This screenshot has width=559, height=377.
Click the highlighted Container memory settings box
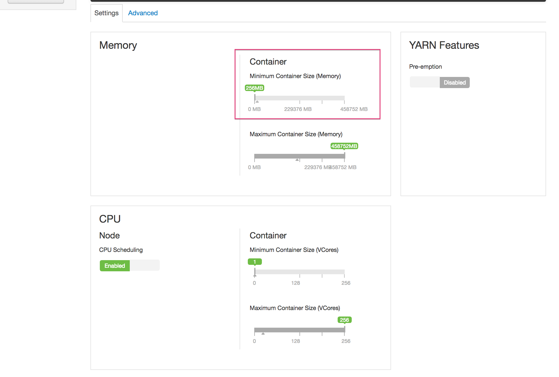307,84
